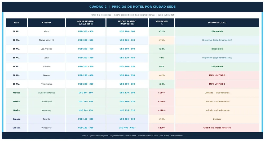Click the NOCHE NORMAL column header
265x141 pixels.
86,23
